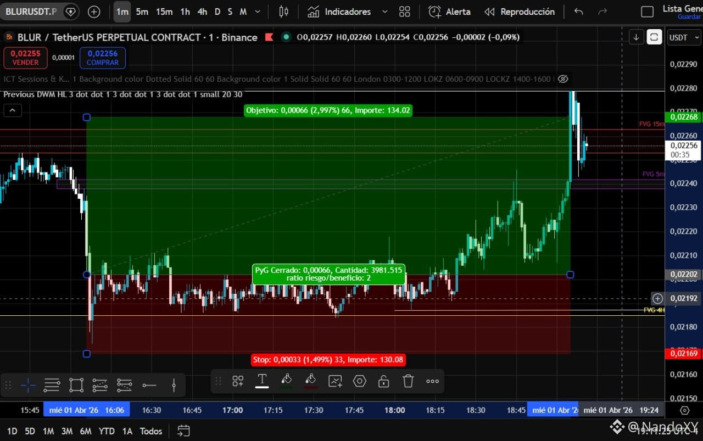Delete the position drawing with trash icon
703x441 pixels.
(x=408, y=381)
